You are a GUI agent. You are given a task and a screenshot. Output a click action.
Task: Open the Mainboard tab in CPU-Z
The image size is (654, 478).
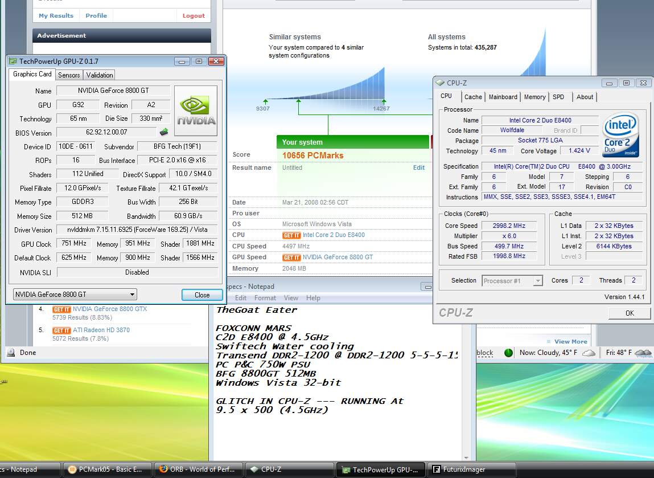[503, 97]
